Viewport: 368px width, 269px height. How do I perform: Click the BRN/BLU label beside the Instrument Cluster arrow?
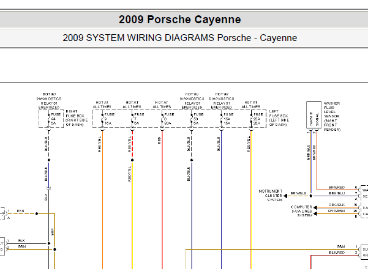pos(298,193)
